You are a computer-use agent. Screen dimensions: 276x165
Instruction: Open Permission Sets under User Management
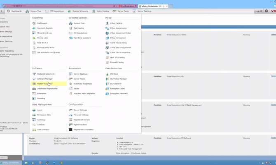click(44, 115)
